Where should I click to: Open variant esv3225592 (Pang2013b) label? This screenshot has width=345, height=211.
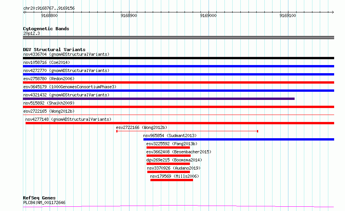172,144
